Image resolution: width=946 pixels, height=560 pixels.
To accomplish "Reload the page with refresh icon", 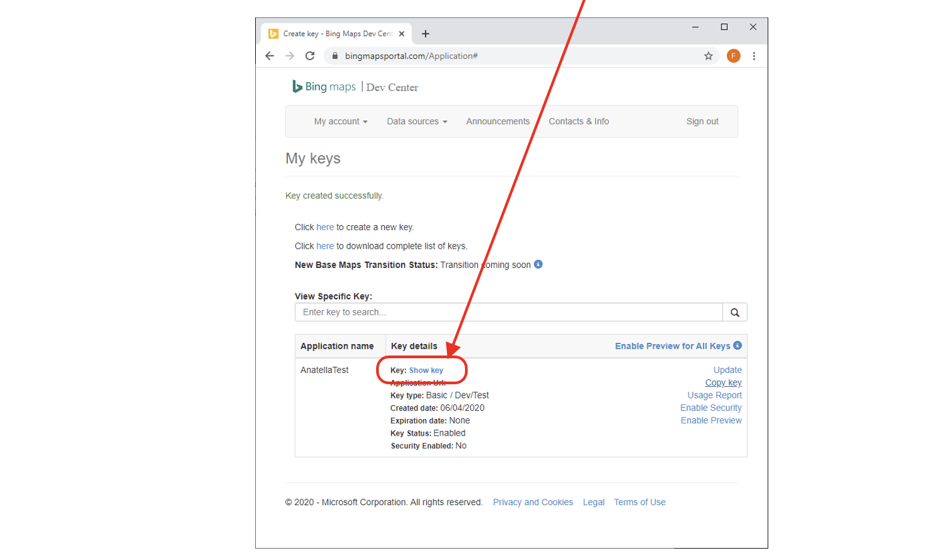I will [310, 56].
